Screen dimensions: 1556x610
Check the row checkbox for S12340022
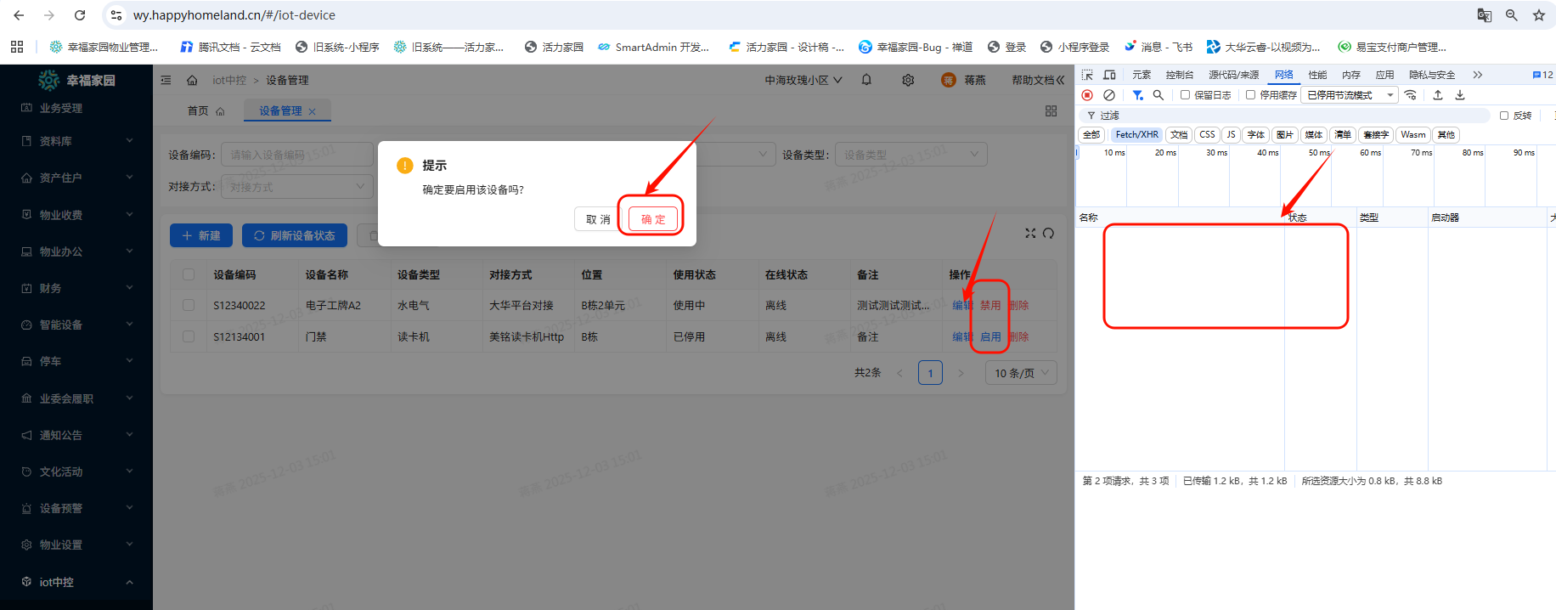[189, 305]
